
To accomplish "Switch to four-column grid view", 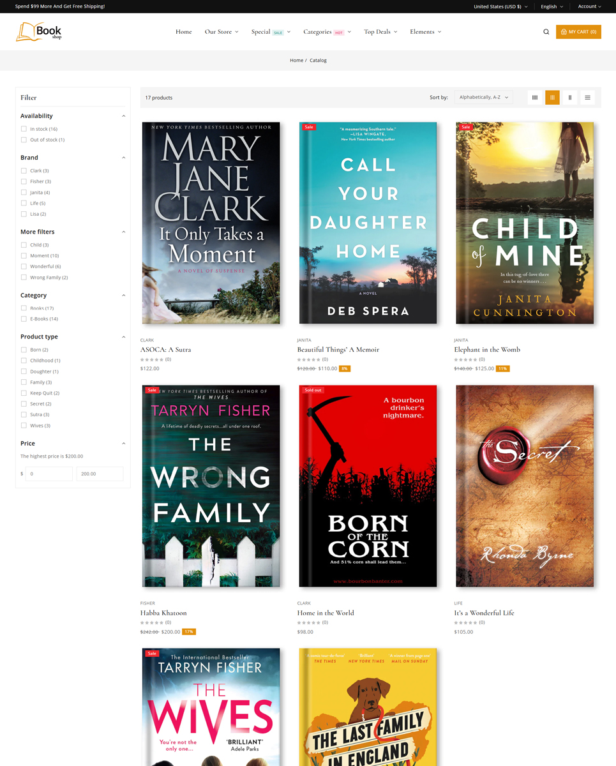I will tap(535, 98).
